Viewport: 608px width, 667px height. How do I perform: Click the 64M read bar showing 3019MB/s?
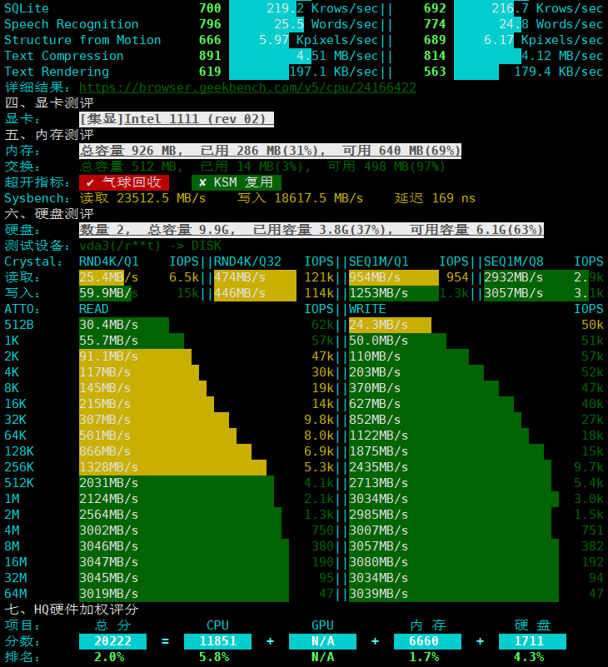(183, 594)
